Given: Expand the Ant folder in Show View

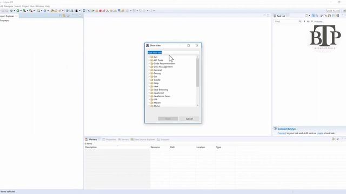Looking at the screenshot, I should [149, 57].
